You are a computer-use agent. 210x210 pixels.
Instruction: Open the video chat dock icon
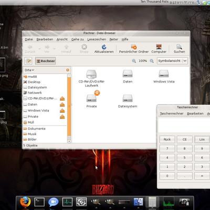pos(54,202)
